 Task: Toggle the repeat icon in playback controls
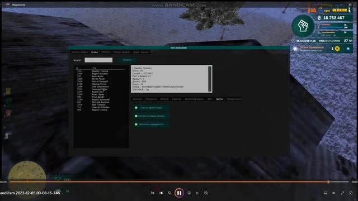[x=206, y=193]
